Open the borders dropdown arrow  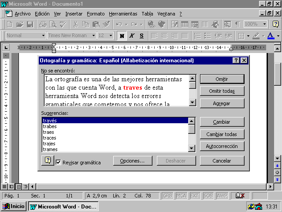[x=248, y=36]
